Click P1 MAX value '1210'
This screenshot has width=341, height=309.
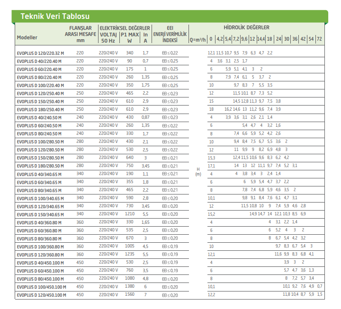coord(130,214)
